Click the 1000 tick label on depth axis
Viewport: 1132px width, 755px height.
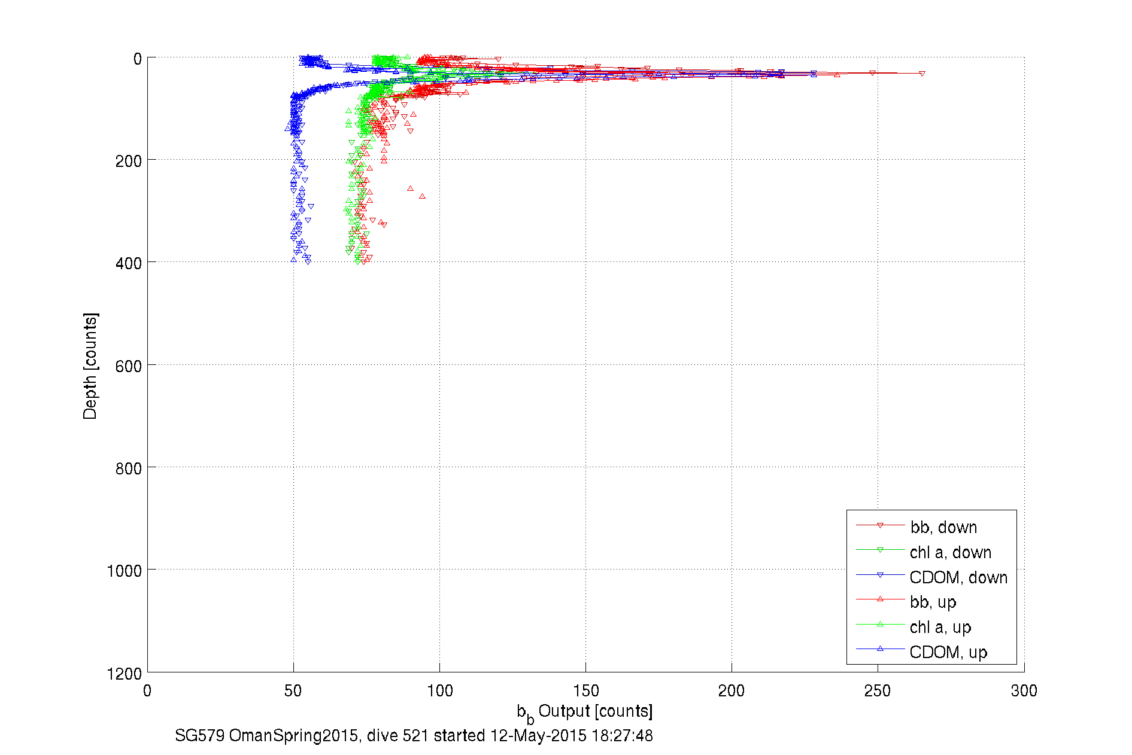tap(124, 571)
